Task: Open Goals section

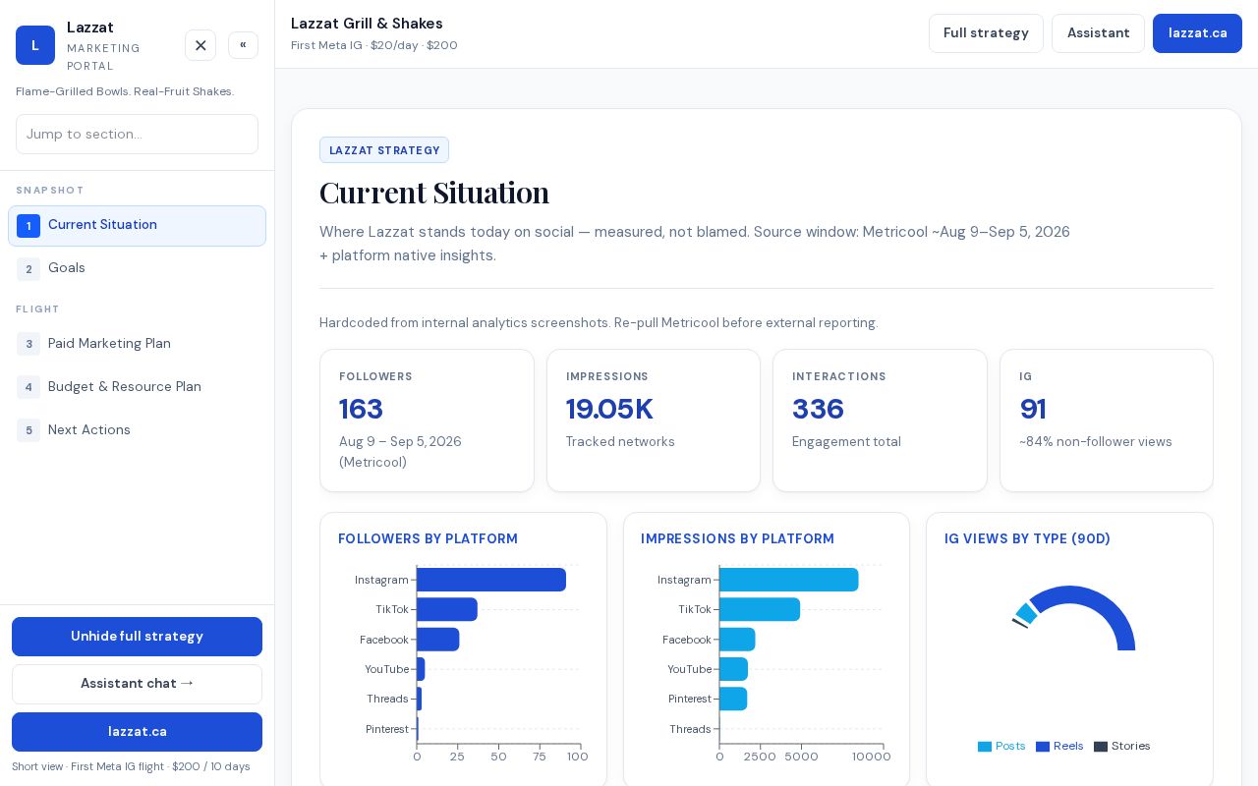Action: point(137,268)
